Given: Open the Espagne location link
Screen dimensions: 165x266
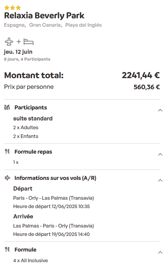Looking at the screenshot, I should [x=15, y=25].
